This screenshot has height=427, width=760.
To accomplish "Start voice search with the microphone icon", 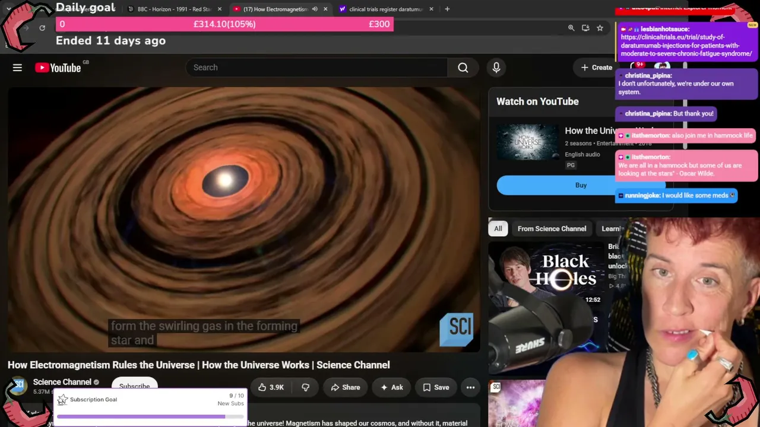I will (x=496, y=68).
